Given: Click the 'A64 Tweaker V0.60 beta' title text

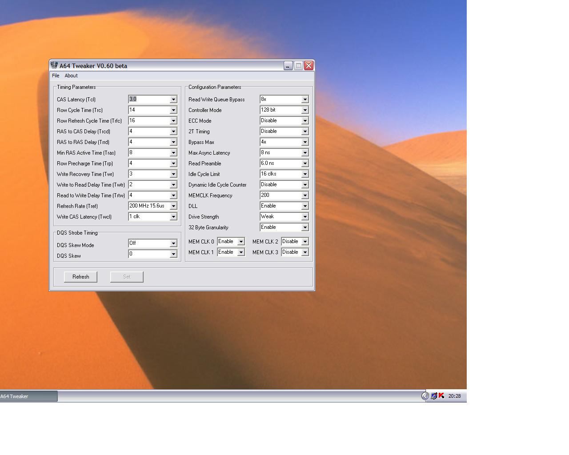Looking at the screenshot, I should (93, 66).
